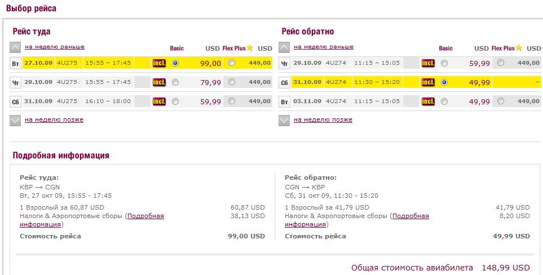The width and height of the screenshot is (543, 275).
Task: Click the down arrow icon in outbound flights
Action: tap(15, 120)
